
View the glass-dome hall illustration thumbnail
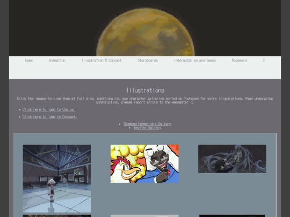(57, 178)
